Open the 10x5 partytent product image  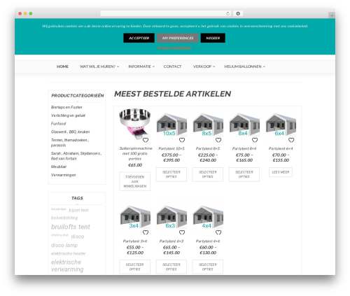click(171, 125)
